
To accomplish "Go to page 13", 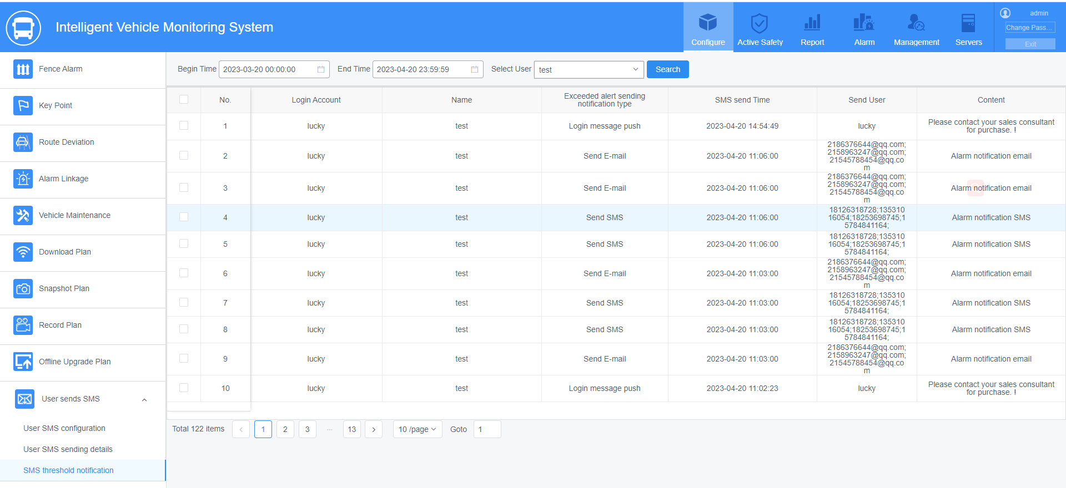I will (x=352, y=429).
